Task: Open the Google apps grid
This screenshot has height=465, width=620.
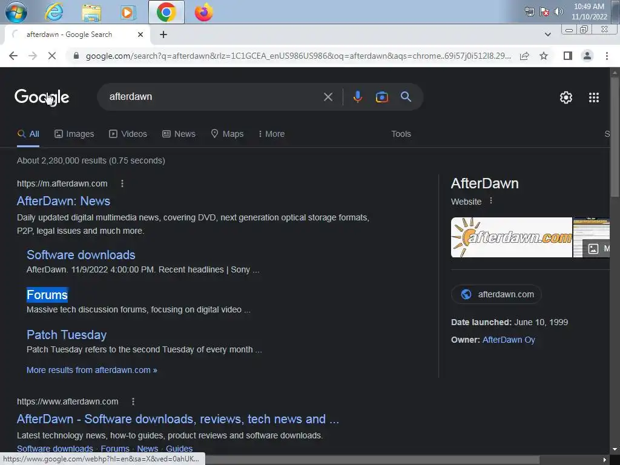Action: click(593, 97)
